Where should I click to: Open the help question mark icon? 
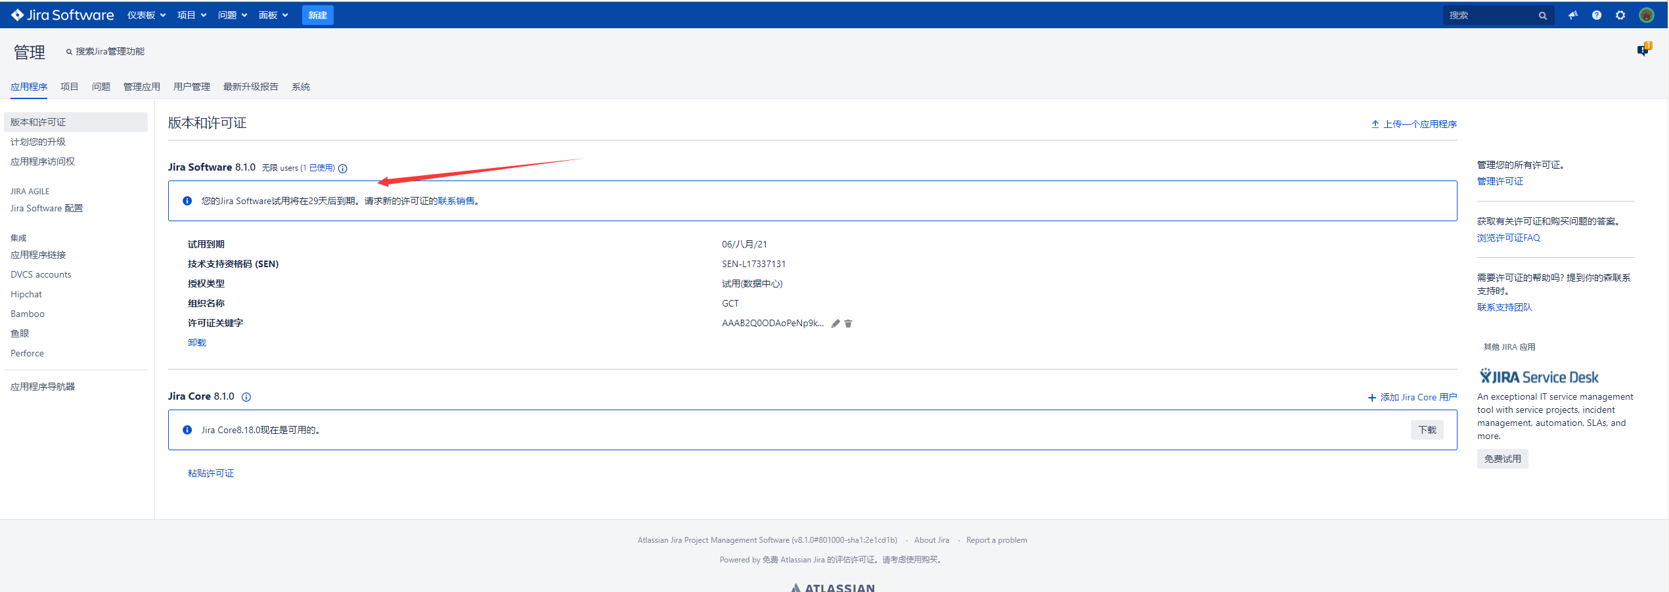(x=1597, y=15)
